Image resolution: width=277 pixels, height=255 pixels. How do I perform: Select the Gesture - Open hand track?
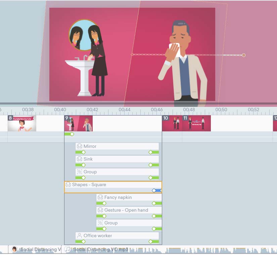coord(129,210)
